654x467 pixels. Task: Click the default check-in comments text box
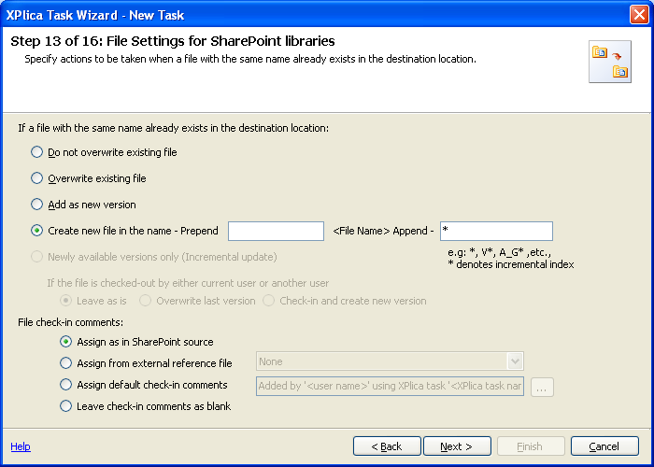[390, 386]
